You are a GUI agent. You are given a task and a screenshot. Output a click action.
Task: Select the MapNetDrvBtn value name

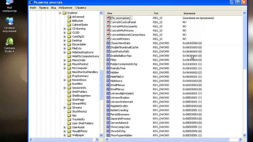click(119, 106)
